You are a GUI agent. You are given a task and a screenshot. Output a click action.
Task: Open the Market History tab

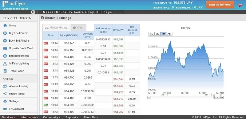coord(56,28)
